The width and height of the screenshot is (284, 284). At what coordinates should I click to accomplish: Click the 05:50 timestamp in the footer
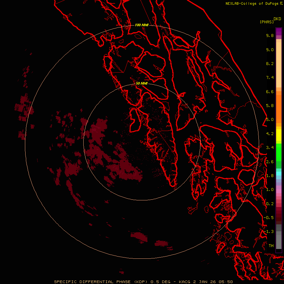click(x=226, y=282)
